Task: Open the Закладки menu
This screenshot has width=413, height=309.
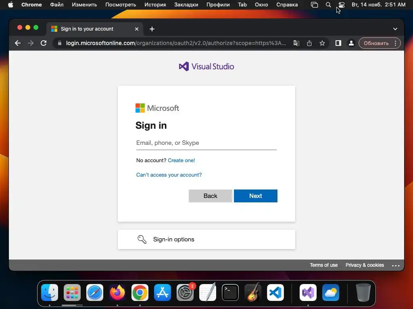Action: click(x=186, y=5)
